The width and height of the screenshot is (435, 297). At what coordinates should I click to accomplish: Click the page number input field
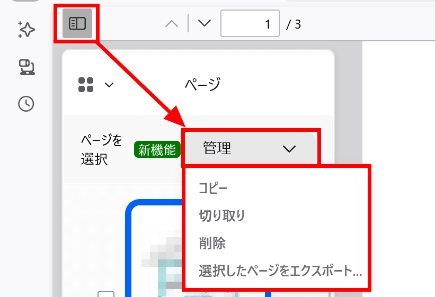coord(250,24)
